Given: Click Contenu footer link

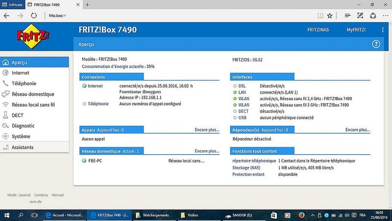Looking at the screenshot, I should 41,195.
